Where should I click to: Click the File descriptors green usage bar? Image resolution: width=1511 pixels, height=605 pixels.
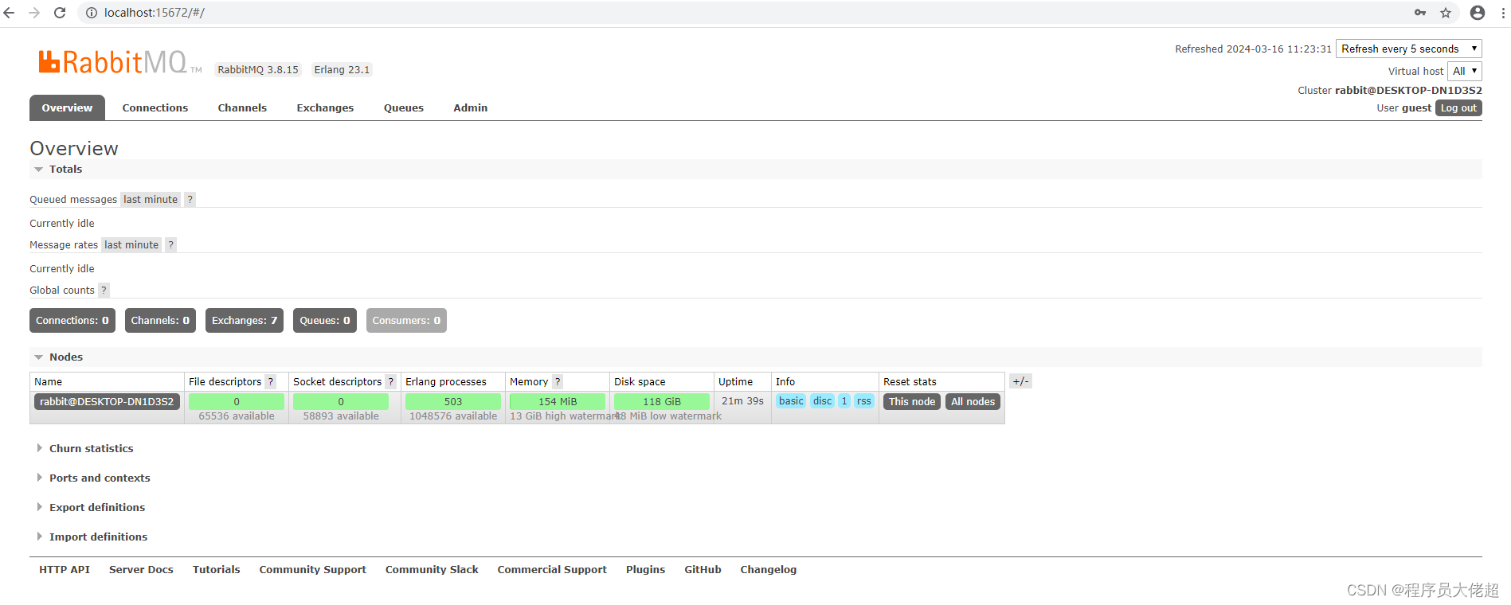(x=237, y=402)
